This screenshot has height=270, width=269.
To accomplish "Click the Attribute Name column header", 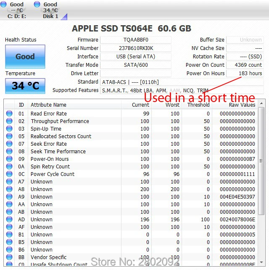I will (x=74, y=105).
